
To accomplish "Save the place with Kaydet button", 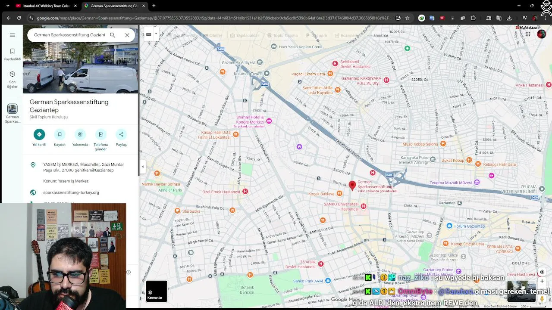I will pyautogui.click(x=60, y=138).
